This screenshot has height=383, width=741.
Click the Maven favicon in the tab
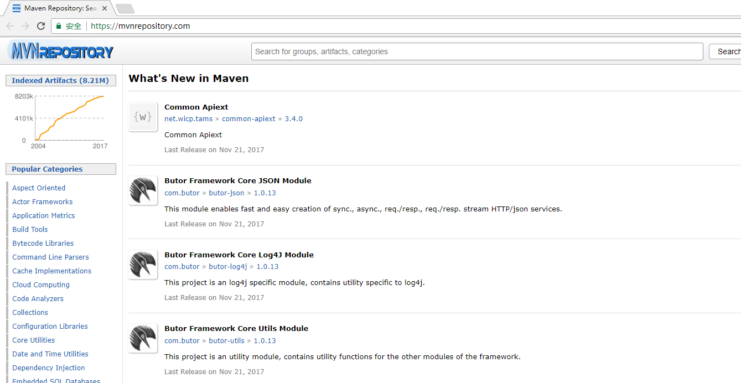[x=17, y=8]
